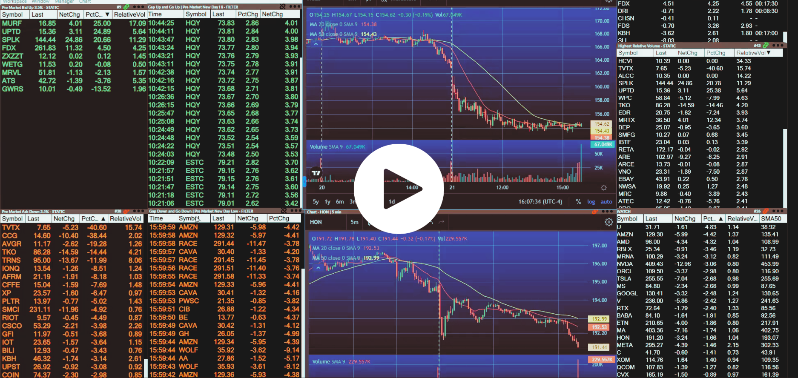This screenshot has width=798, height=378.
Task: Select the 6m range on upper chart
Action: click(340, 202)
